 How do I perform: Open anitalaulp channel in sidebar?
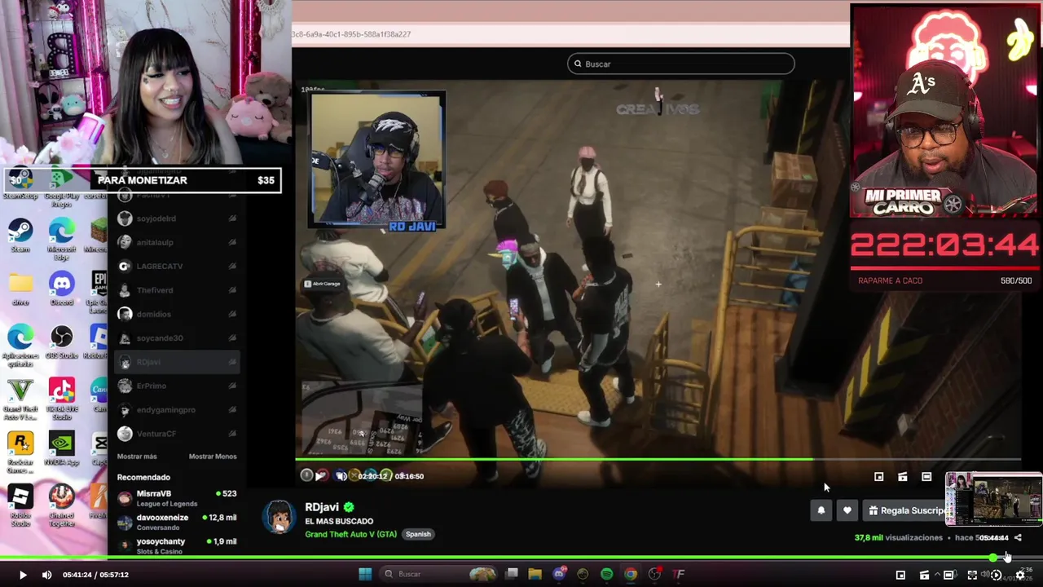click(178, 242)
